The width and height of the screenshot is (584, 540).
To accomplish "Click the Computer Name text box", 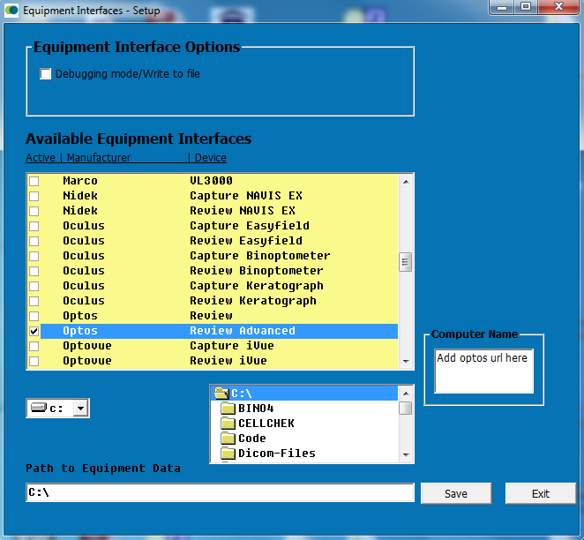I will tap(483, 371).
